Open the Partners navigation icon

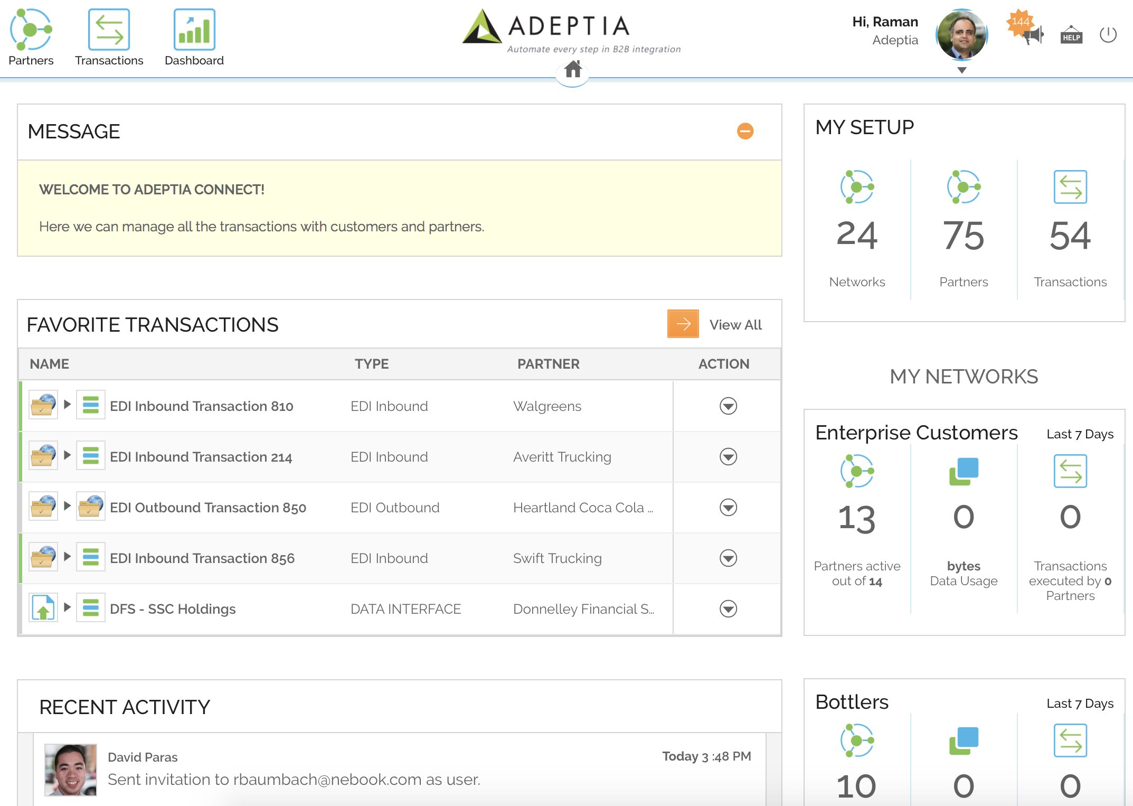[31, 30]
